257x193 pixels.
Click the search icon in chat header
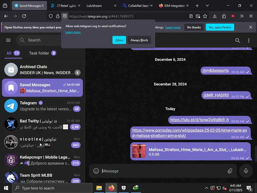237,40
